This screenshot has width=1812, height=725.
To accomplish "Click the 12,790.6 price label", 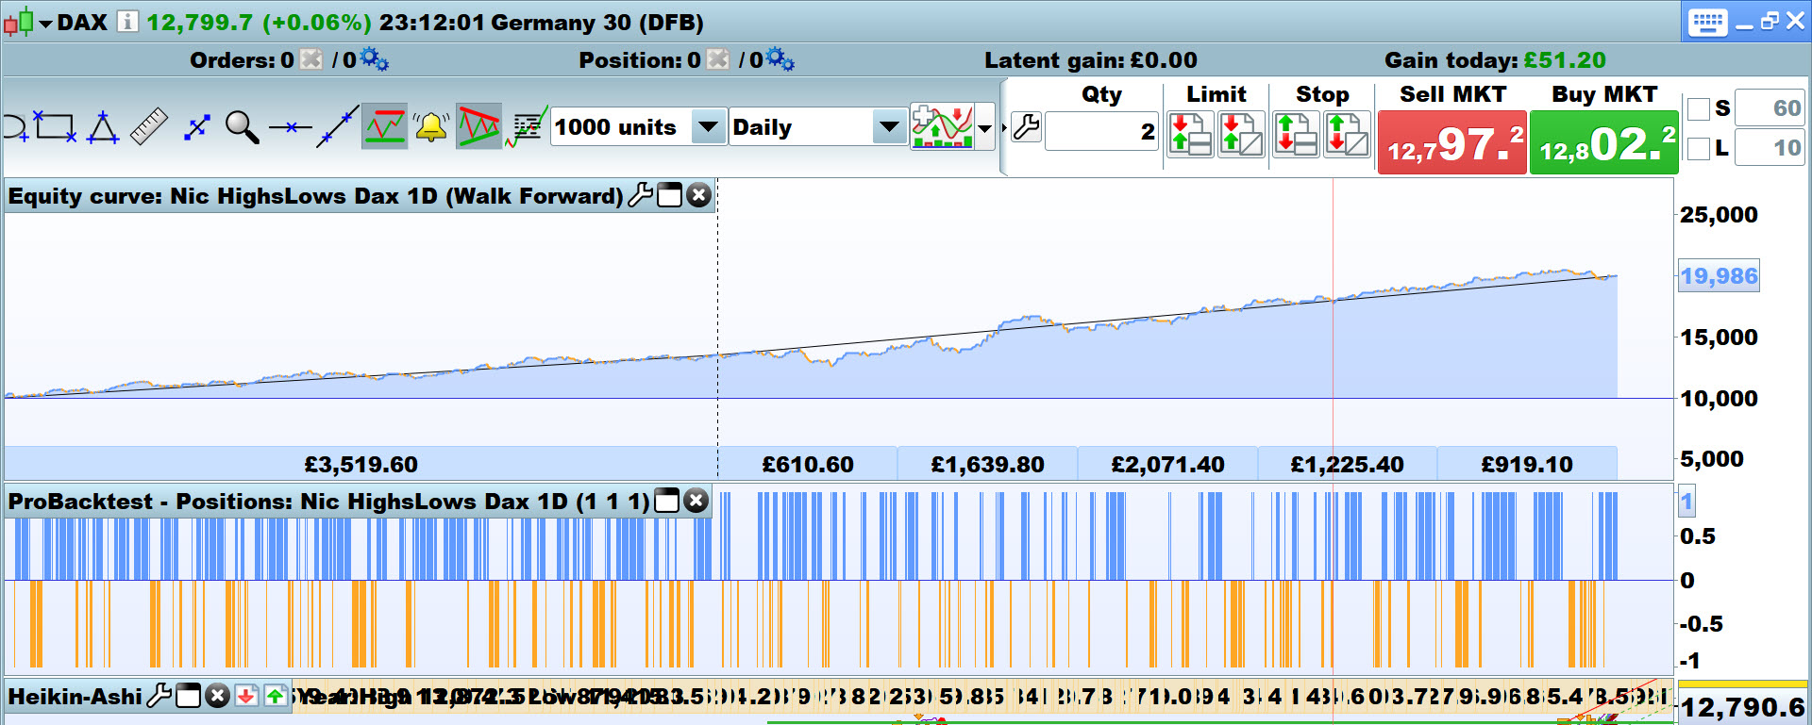I will (x=1743, y=706).
